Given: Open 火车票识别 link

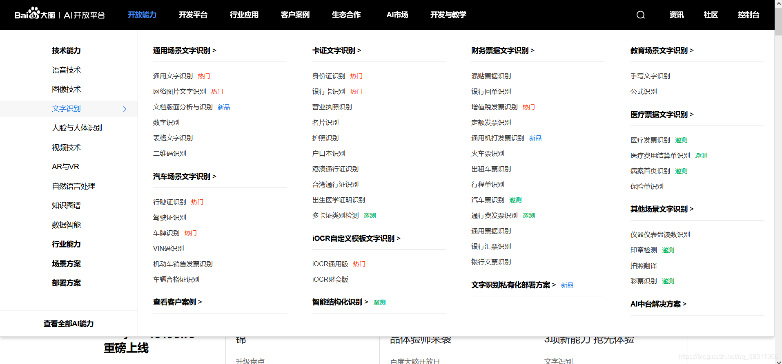Looking at the screenshot, I should point(488,154).
